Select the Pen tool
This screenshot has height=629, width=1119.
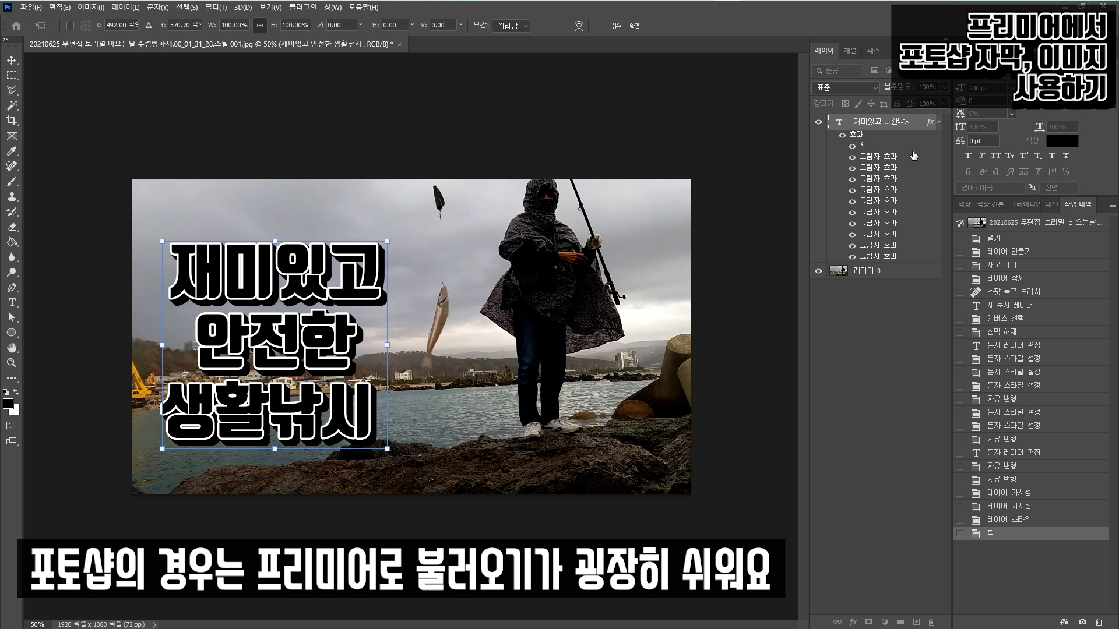coord(12,287)
